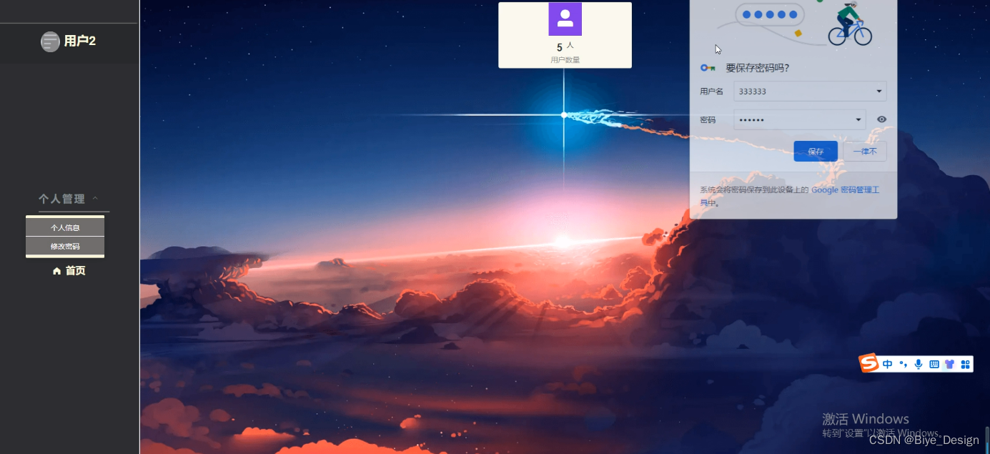This screenshot has width=990, height=454.
Task: Collapse the 个人管理 menu chevron
Action: (95, 198)
